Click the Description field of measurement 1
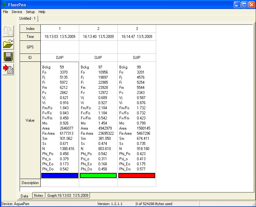The height and width of the screenshot is (207, 256). point(60,183)
